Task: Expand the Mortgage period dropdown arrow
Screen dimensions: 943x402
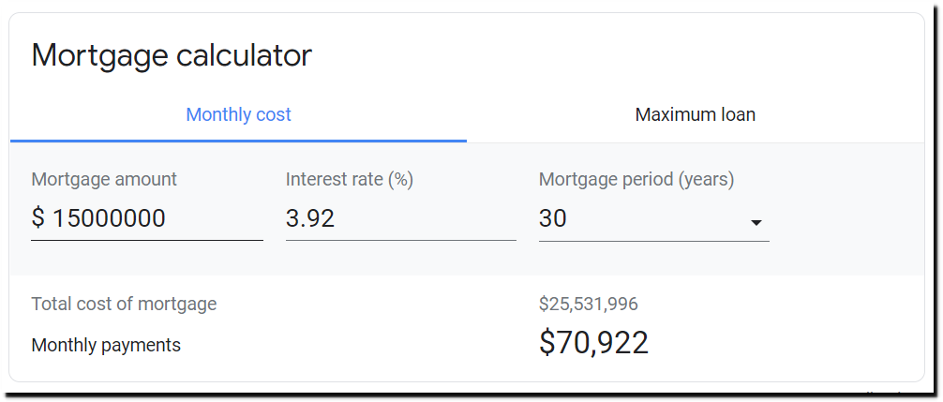Action: [756, 223]
